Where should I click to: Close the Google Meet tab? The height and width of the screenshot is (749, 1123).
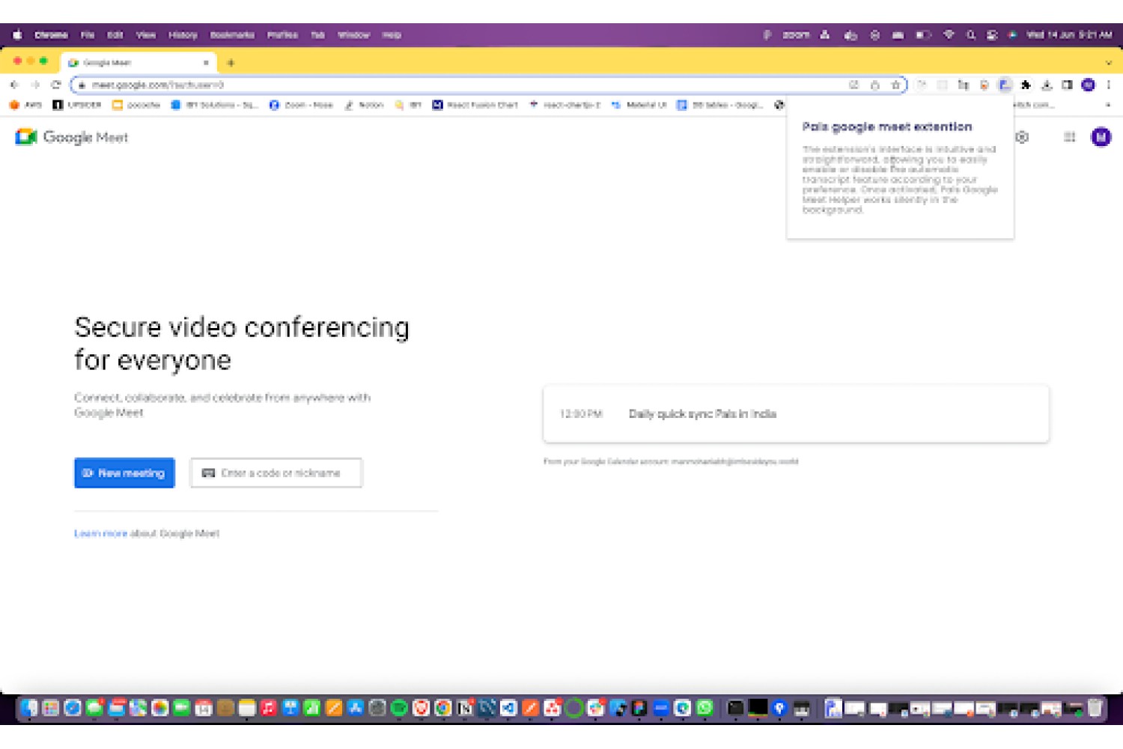click(206, 63)
